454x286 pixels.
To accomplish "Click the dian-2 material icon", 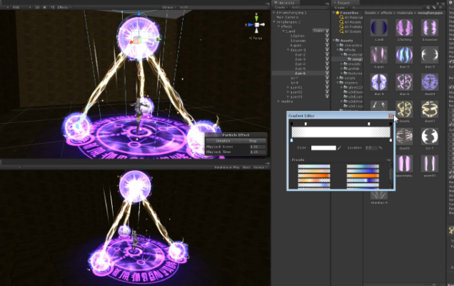I will (x=405, y=55).
